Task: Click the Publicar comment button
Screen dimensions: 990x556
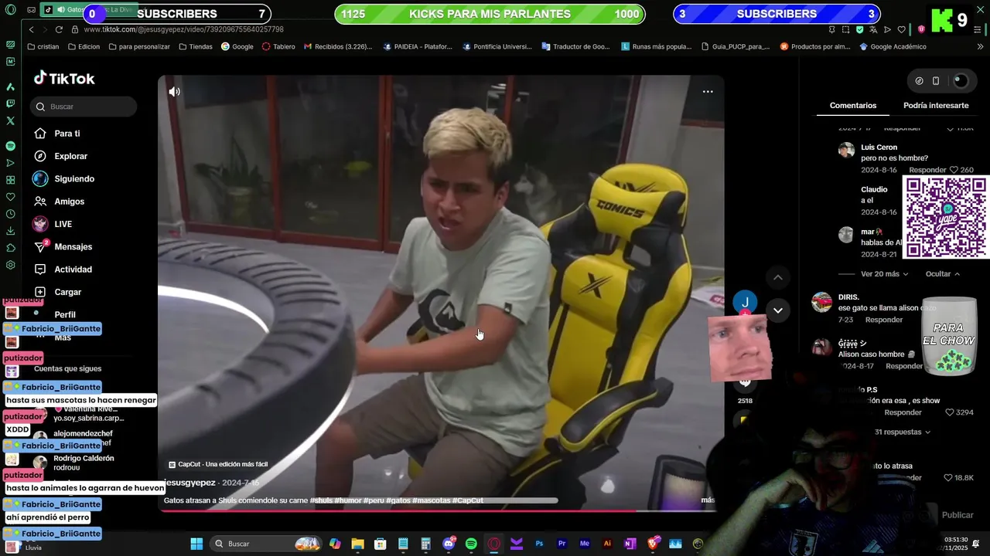Action: pos(958,515)
